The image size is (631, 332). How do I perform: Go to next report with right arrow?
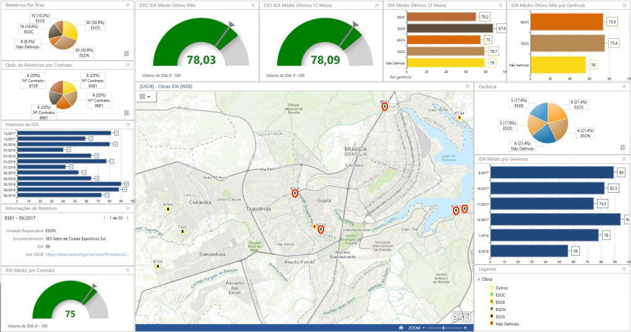pyautogui.click(x=128, y=217)
